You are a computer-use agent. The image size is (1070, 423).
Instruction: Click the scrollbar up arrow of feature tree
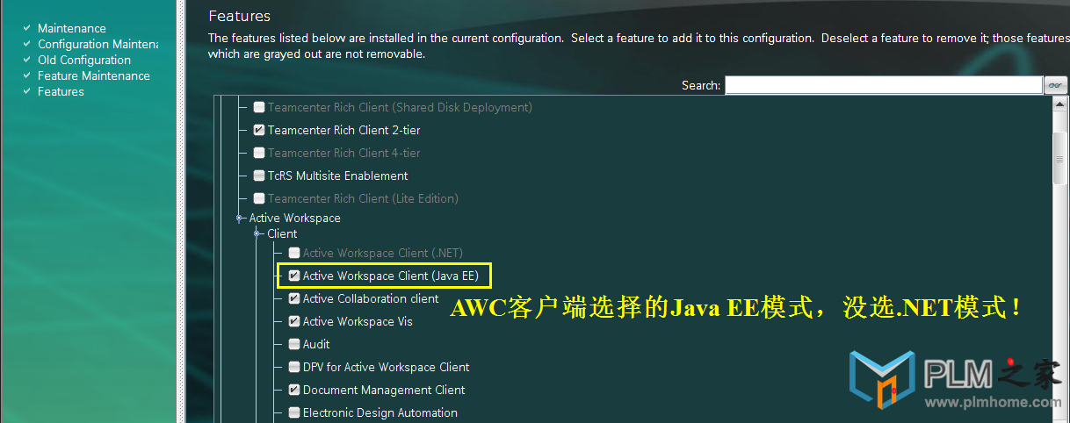(x=1060, y=104)
